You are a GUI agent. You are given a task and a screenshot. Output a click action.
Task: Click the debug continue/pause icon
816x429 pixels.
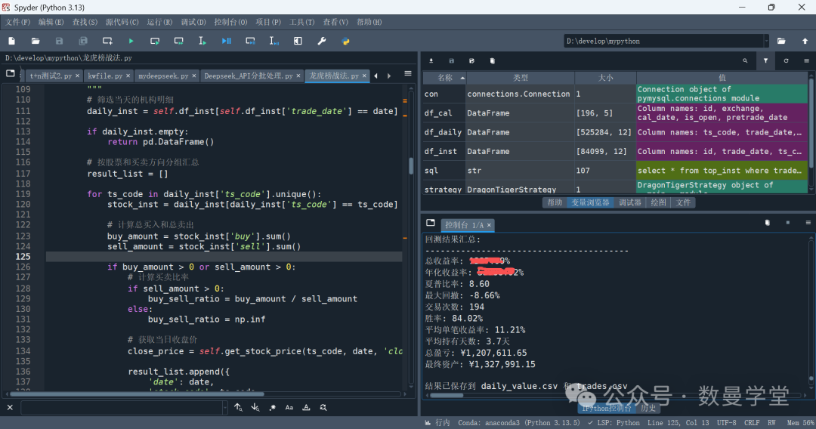point(226,41)
